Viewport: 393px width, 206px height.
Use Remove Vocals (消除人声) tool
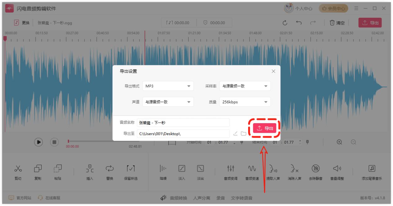pos(294,172)
